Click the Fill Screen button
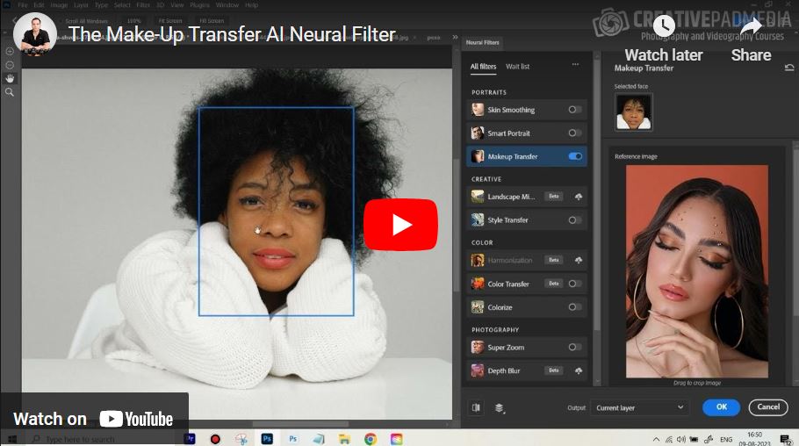 [x=212, y=21]
